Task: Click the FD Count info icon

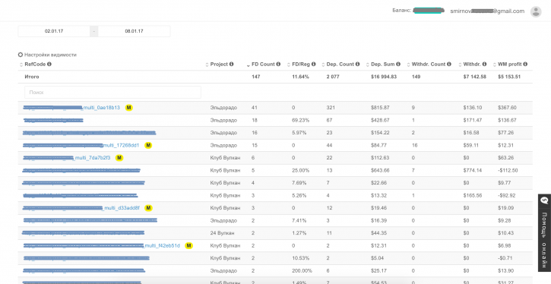Action: click(x=278, y=65)
